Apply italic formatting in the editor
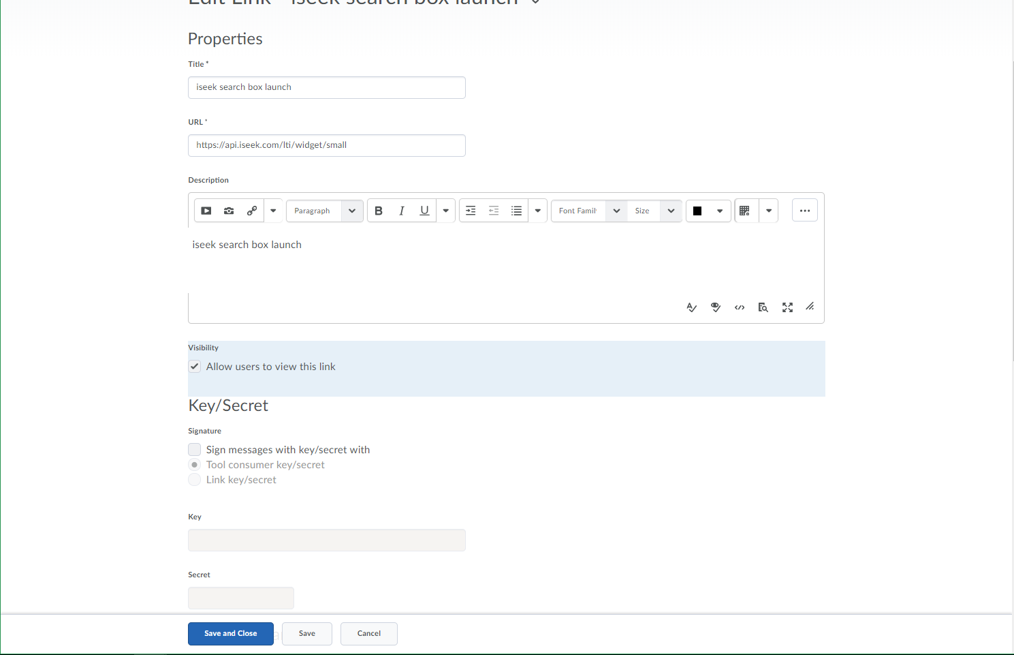The width and height of the screenshot is (1014, 655). click(x=402, y=211)
